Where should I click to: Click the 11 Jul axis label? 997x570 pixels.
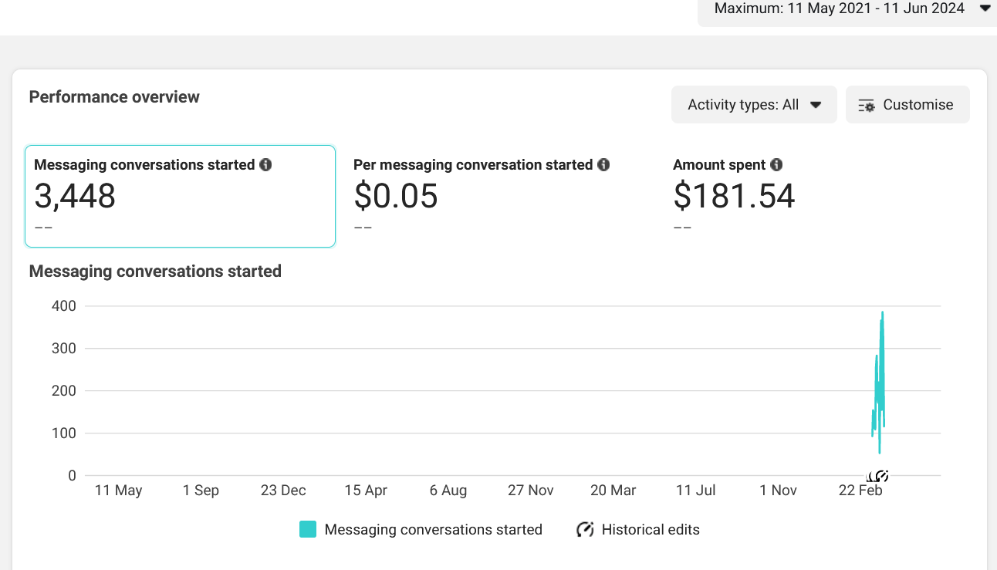(696, 491)
